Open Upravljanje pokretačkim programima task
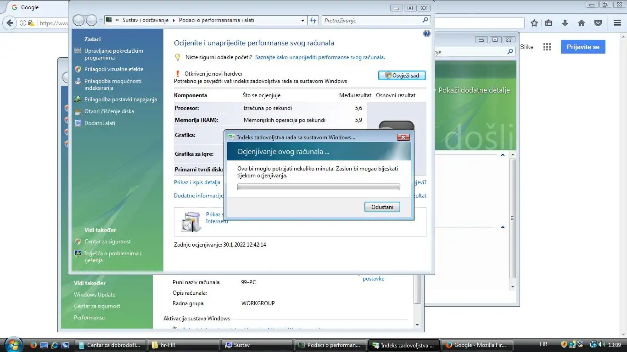 [114, 55]
